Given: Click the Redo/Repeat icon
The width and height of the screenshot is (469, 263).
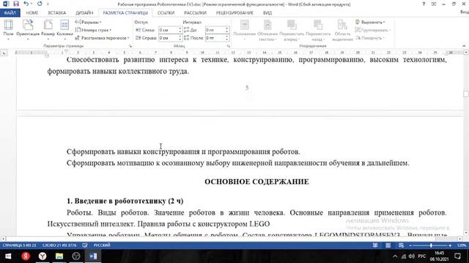Looking at the screenshot, I should [x=40, y=4].
